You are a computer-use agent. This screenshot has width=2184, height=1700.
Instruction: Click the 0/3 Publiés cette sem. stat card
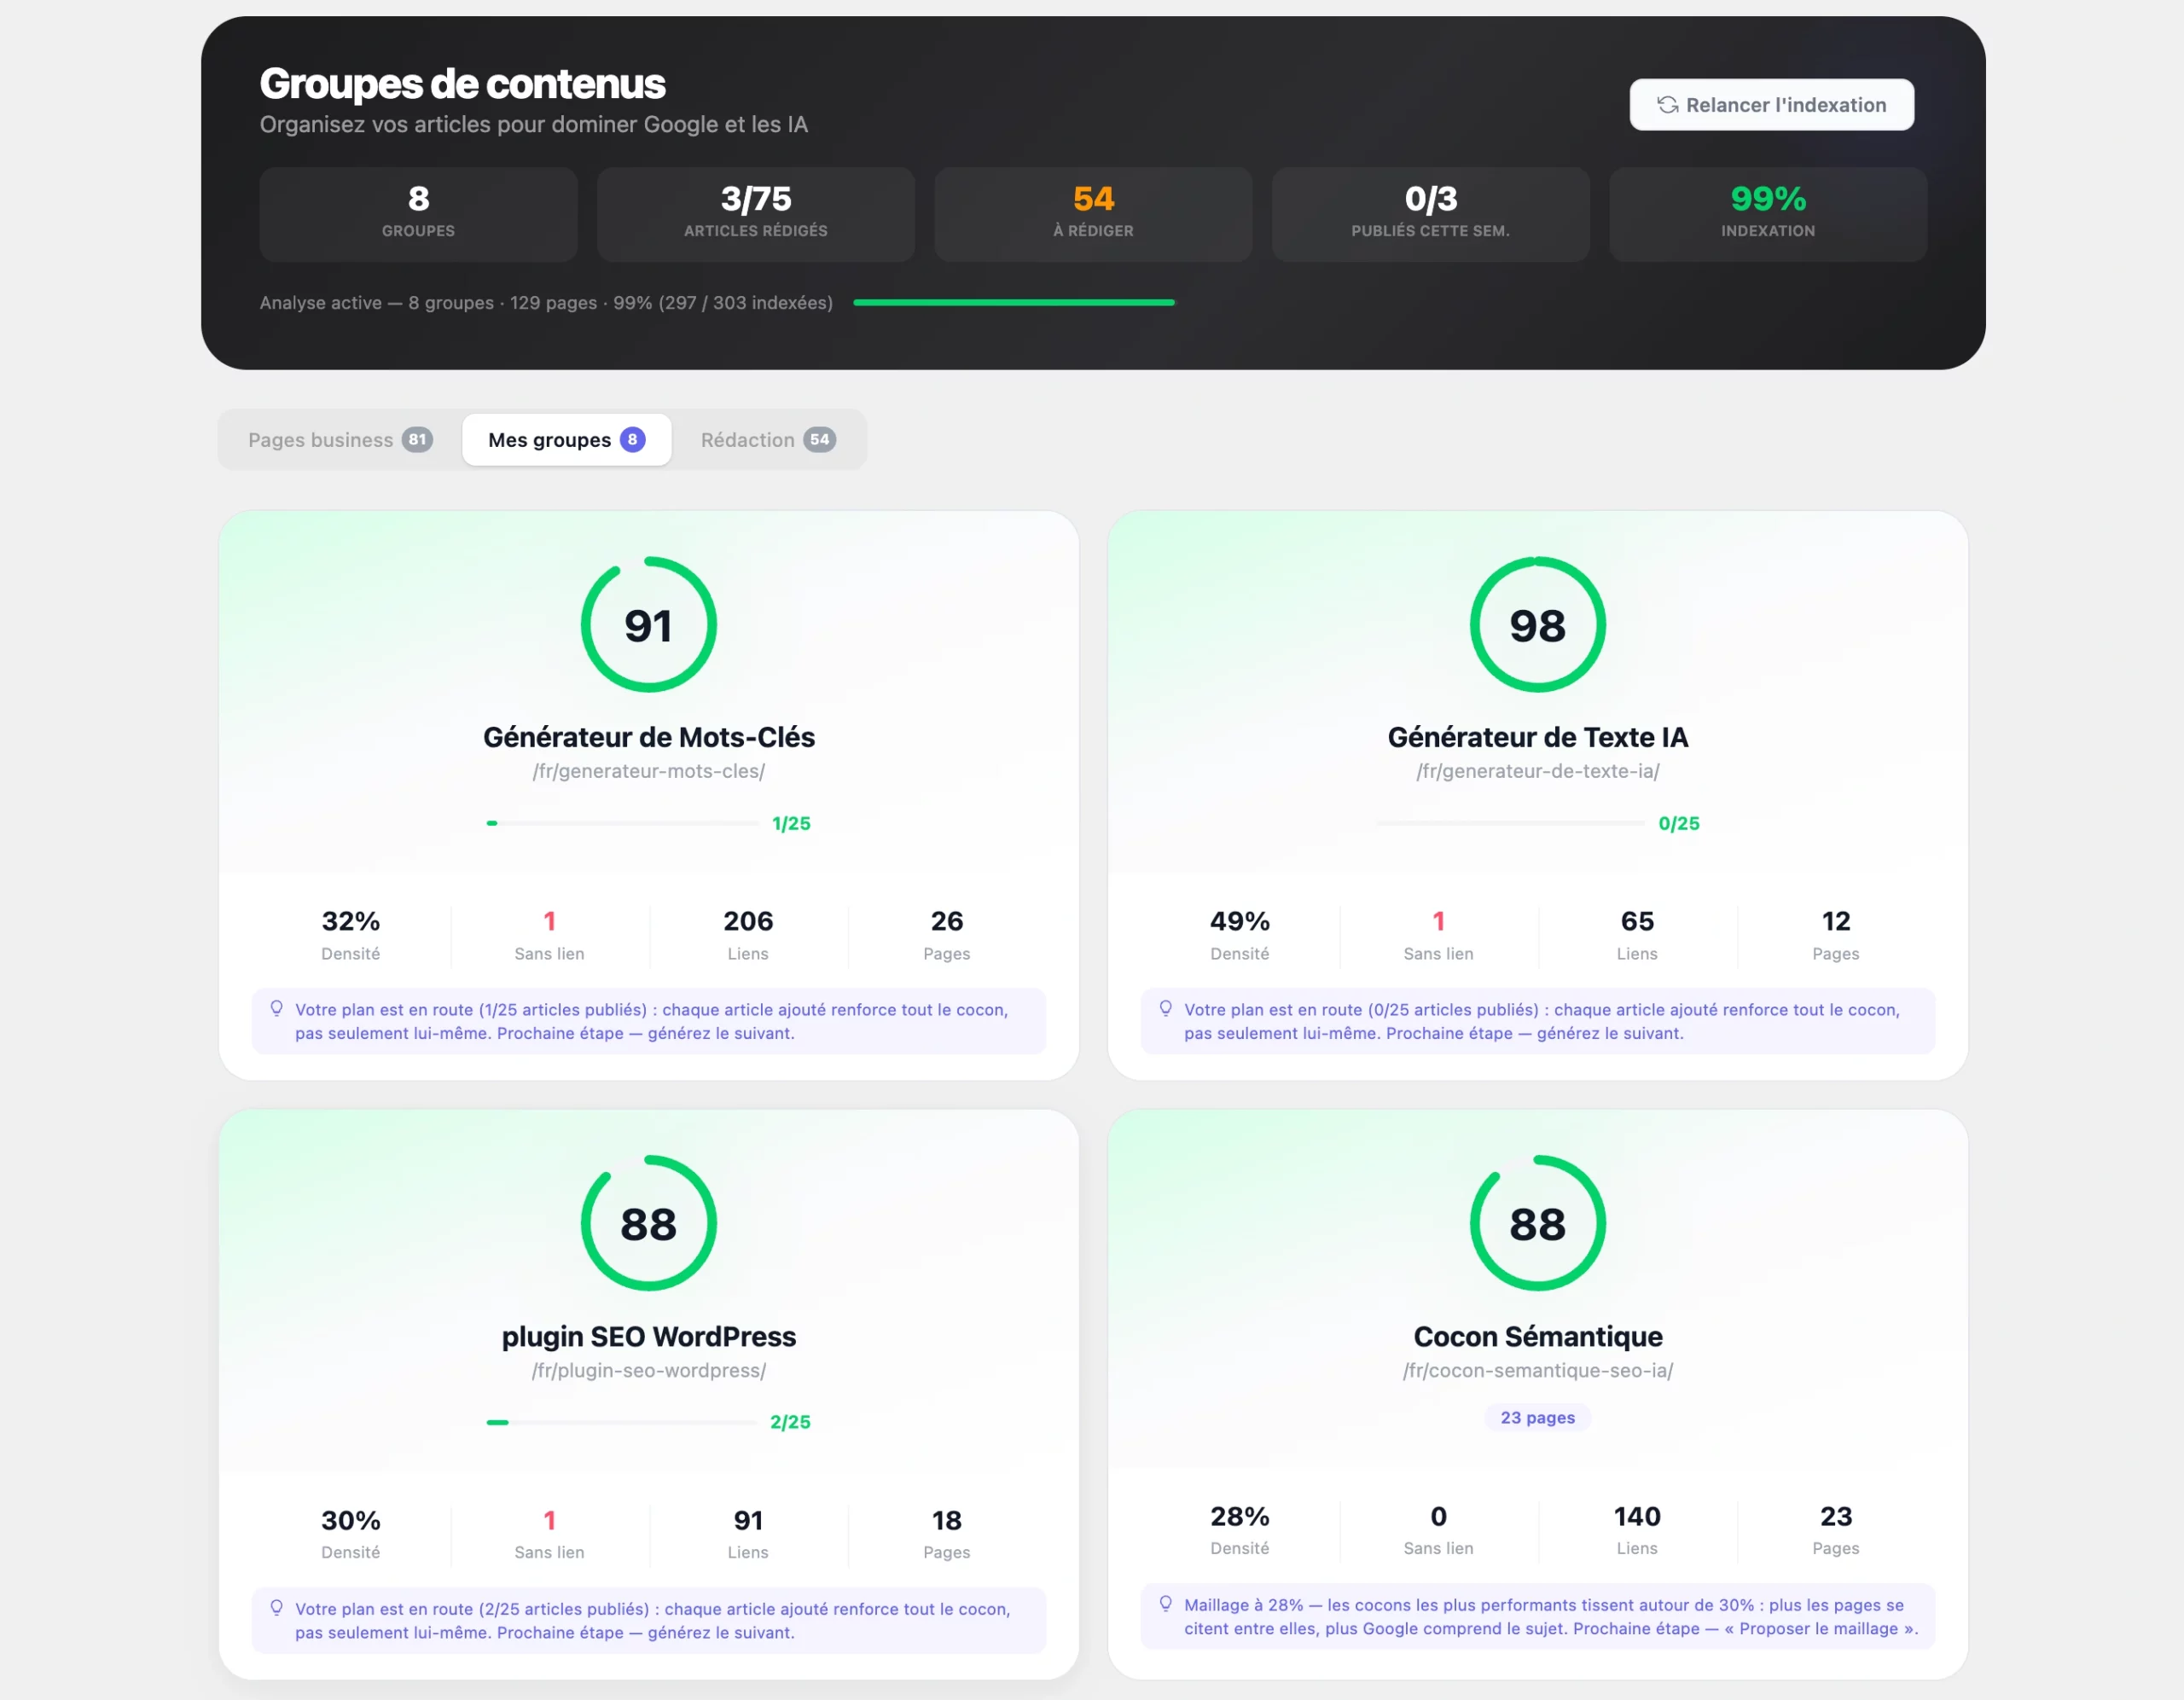pos(1431,214)
